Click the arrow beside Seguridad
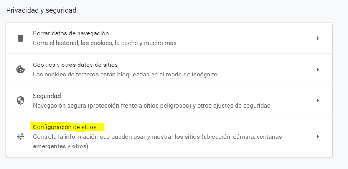 coord(318,101)
